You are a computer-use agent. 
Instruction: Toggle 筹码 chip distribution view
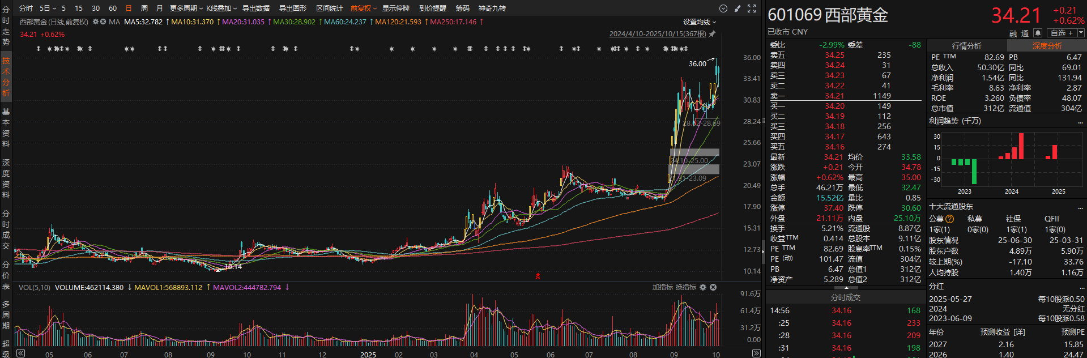click(462, 8)
